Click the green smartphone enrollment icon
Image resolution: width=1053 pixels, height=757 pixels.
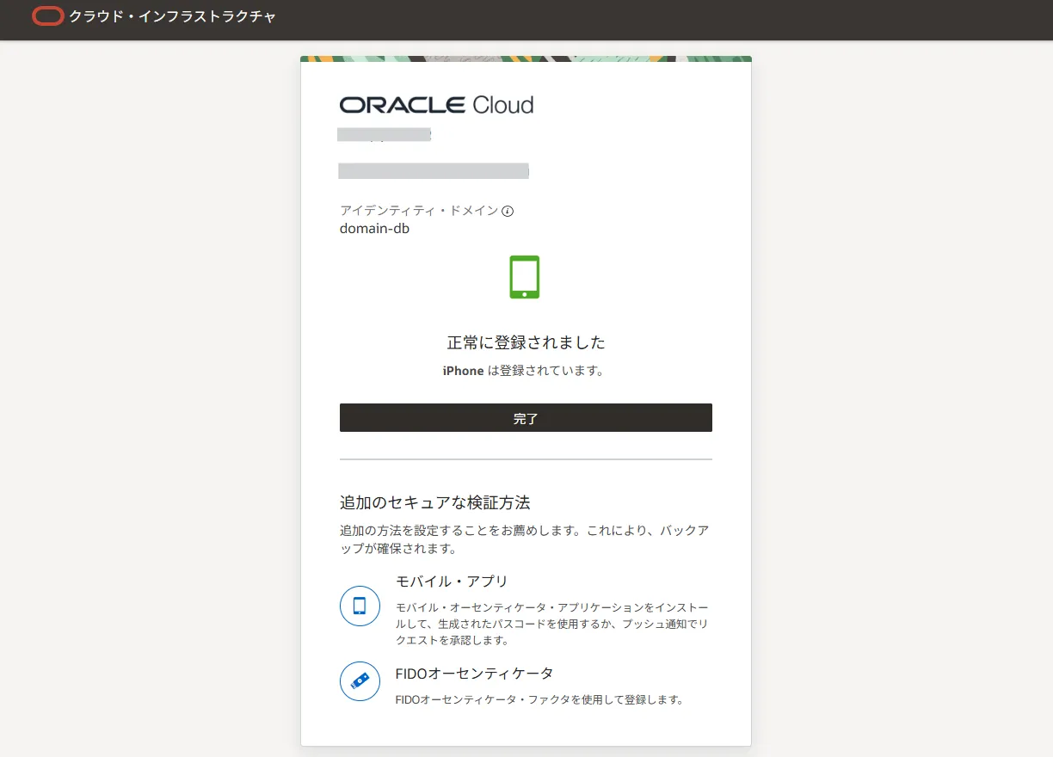click(525, 277)
